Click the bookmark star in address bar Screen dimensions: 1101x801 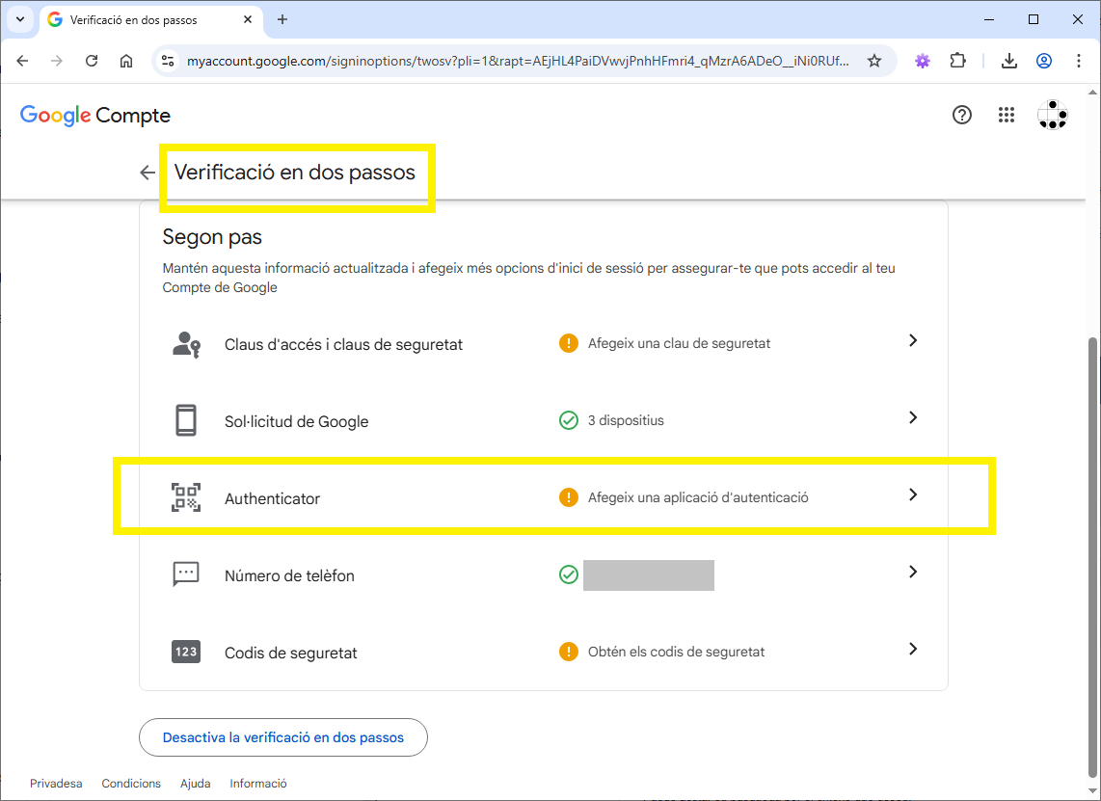[874, 60]
